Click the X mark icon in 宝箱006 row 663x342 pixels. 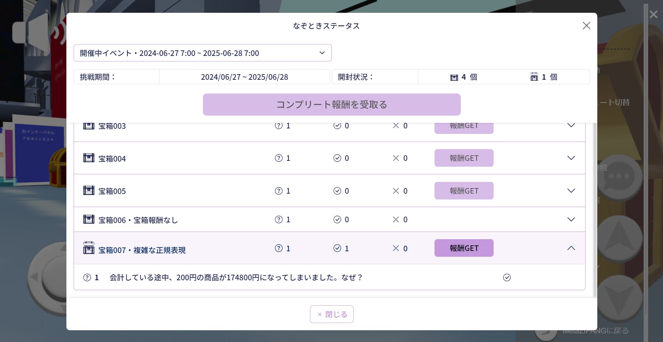396,219
